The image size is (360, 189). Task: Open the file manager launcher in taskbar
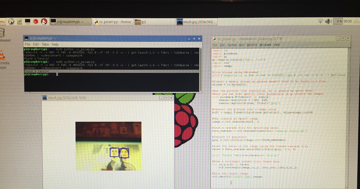[19, 22]
